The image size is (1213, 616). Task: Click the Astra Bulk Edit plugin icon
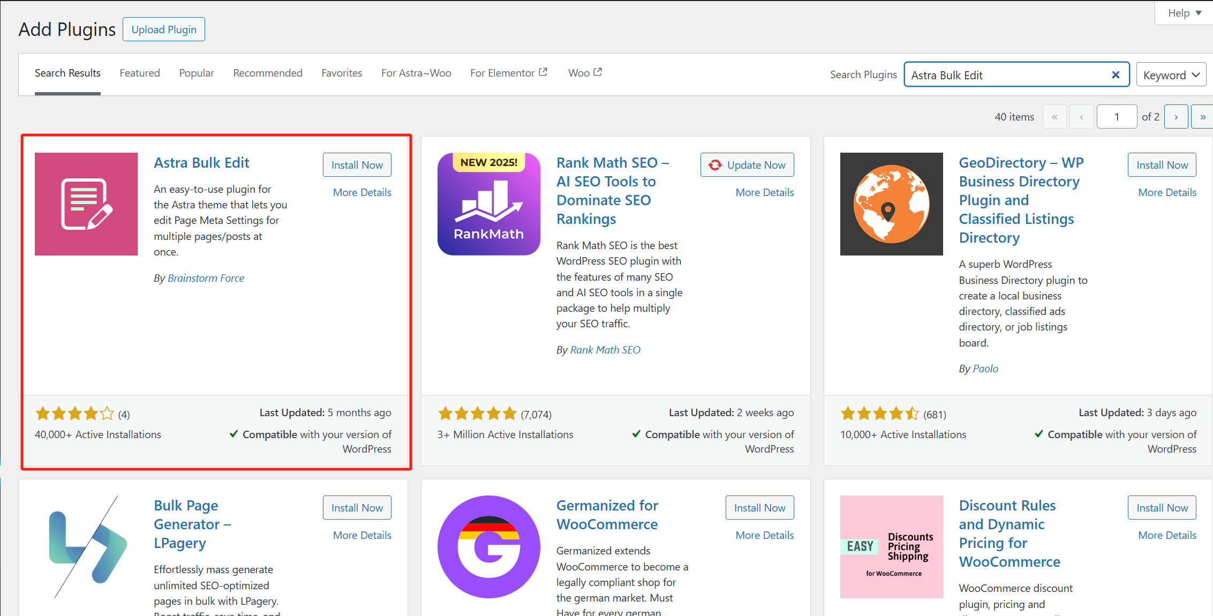tap(86, 204)
